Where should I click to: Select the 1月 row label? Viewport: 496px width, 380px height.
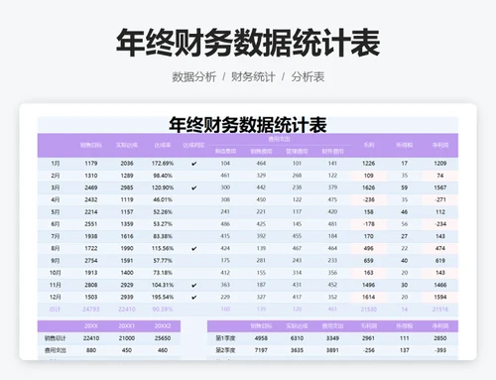click(56, 164)
